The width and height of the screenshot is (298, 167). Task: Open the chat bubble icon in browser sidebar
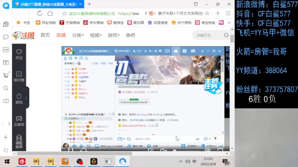click(x=6, y=37)
